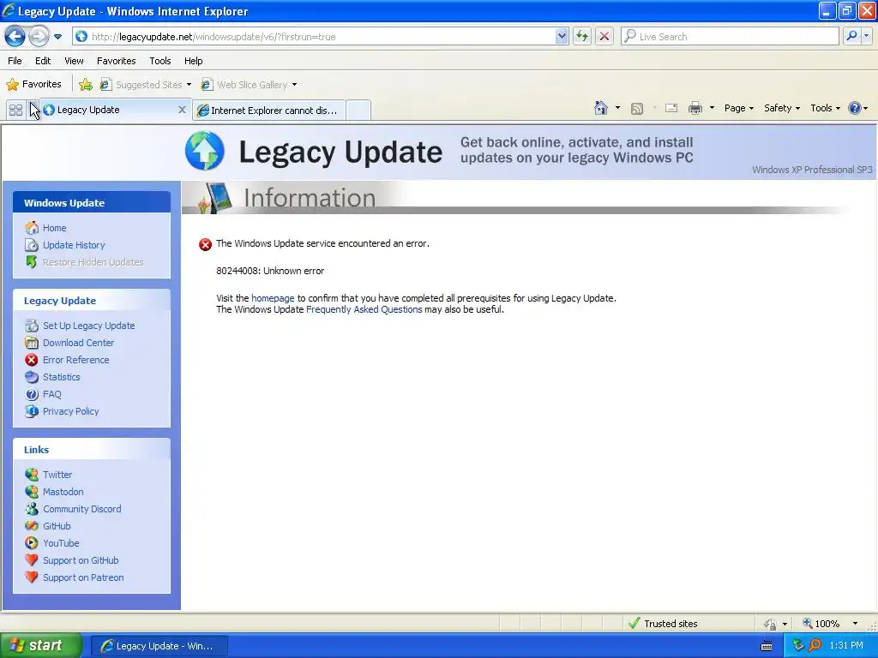Click the on-screen keyboard taskbar icon
This screenshot has height=658, width=878.
(767, 646)
